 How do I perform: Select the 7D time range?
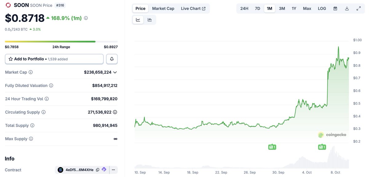coord(257,9)
